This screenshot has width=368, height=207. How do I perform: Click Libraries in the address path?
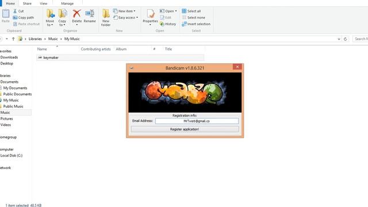[x=35, y=39]
